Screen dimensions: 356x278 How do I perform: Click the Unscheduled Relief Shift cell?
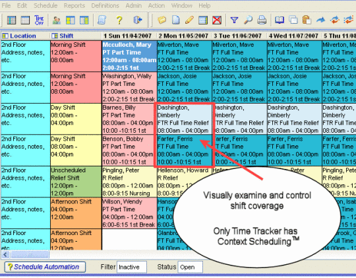[x=76, y=182]
